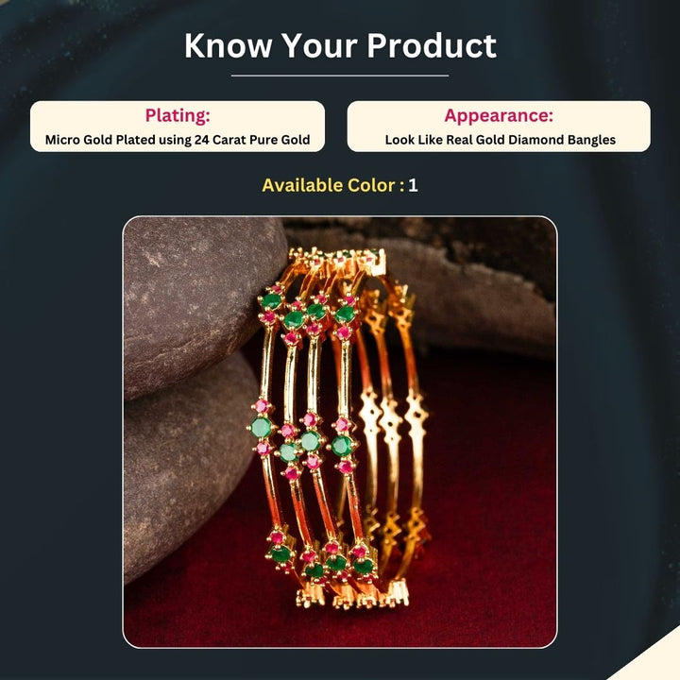Click the grey stacked rocks in photo
Screen dimensions: 680x680
(x=191, y=390)
